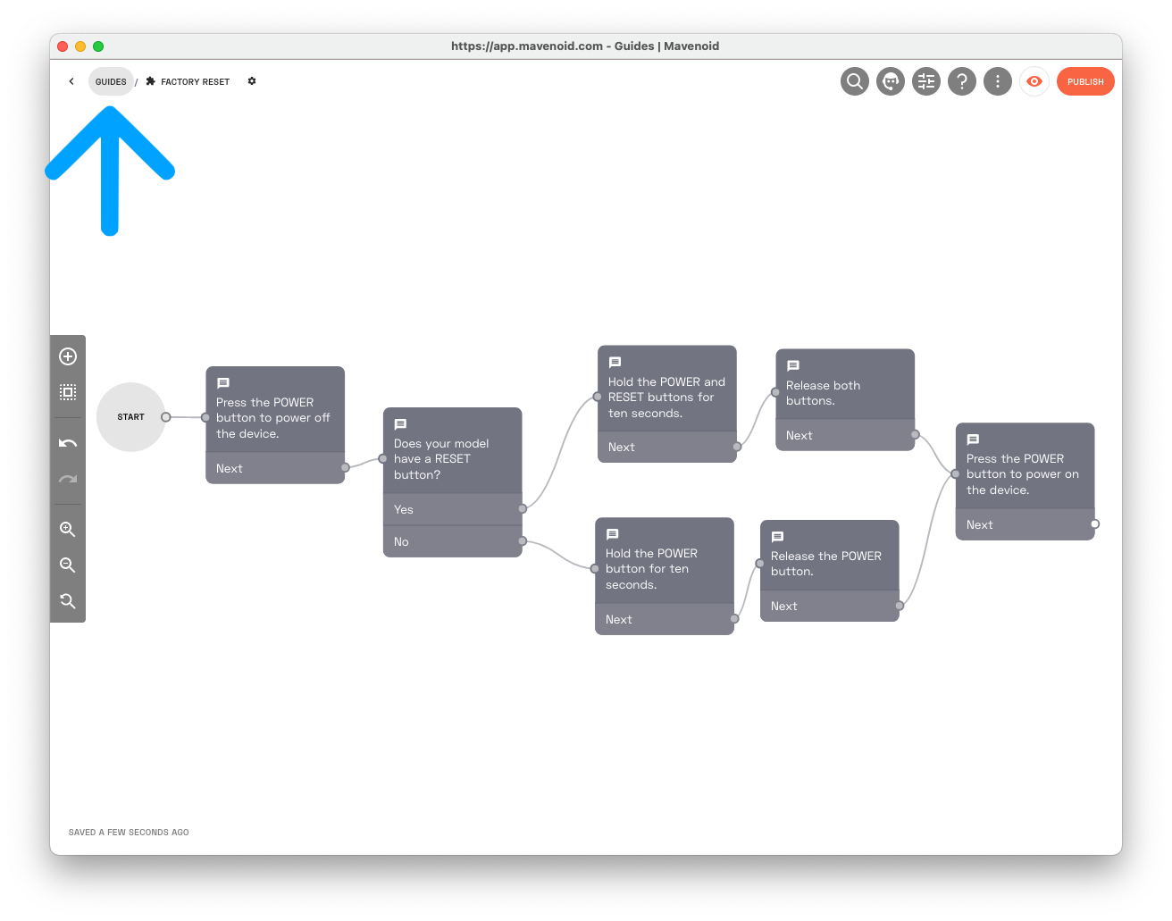
Task: Undo the last change
Action: click(x=68, y=443)
